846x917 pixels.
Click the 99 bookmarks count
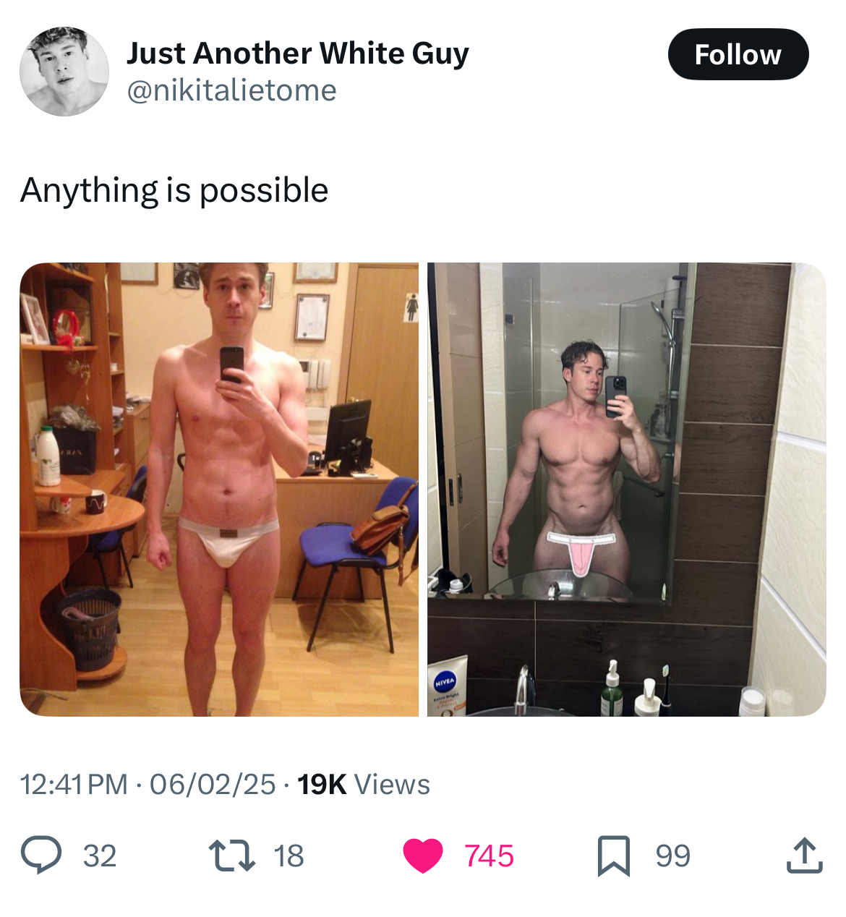[x=673, y=856]
